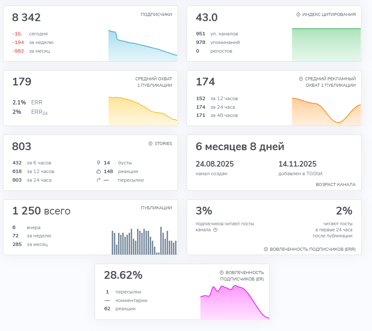Click info icon beside ВОВЛЕЧЕННОСТЬ ПОДПИСЧИКОВ (ERR)
The height and width of the screenshot is (331, 372).
(266, 249)
